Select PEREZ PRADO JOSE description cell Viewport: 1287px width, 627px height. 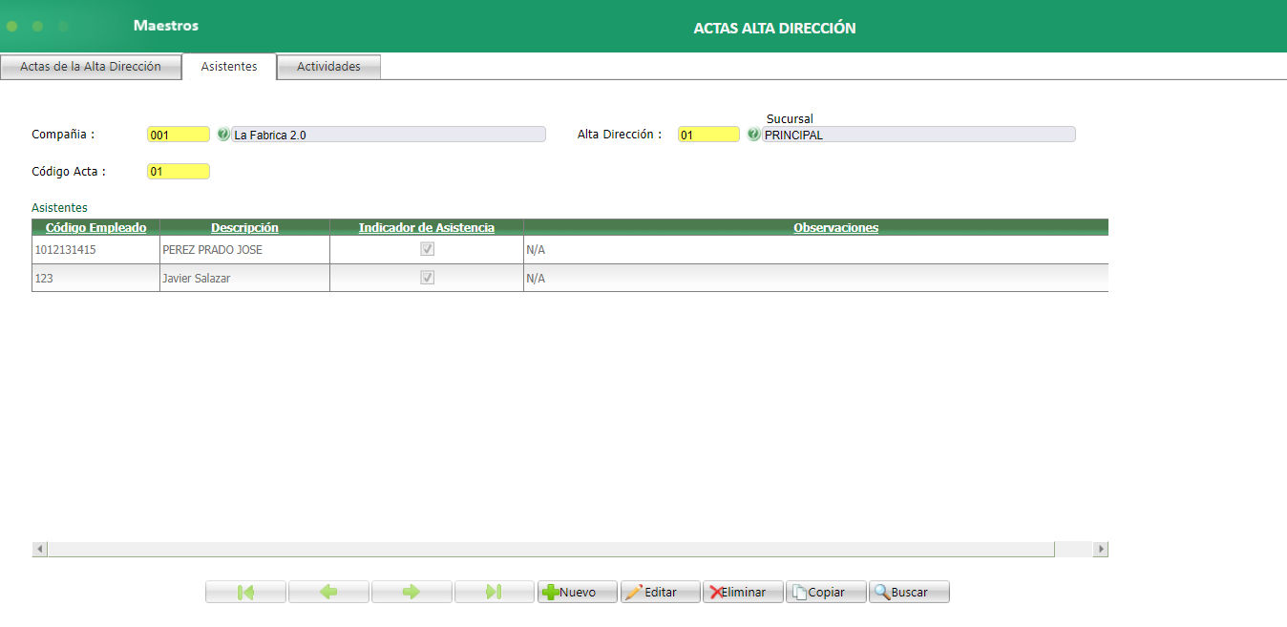click(244, 250)
